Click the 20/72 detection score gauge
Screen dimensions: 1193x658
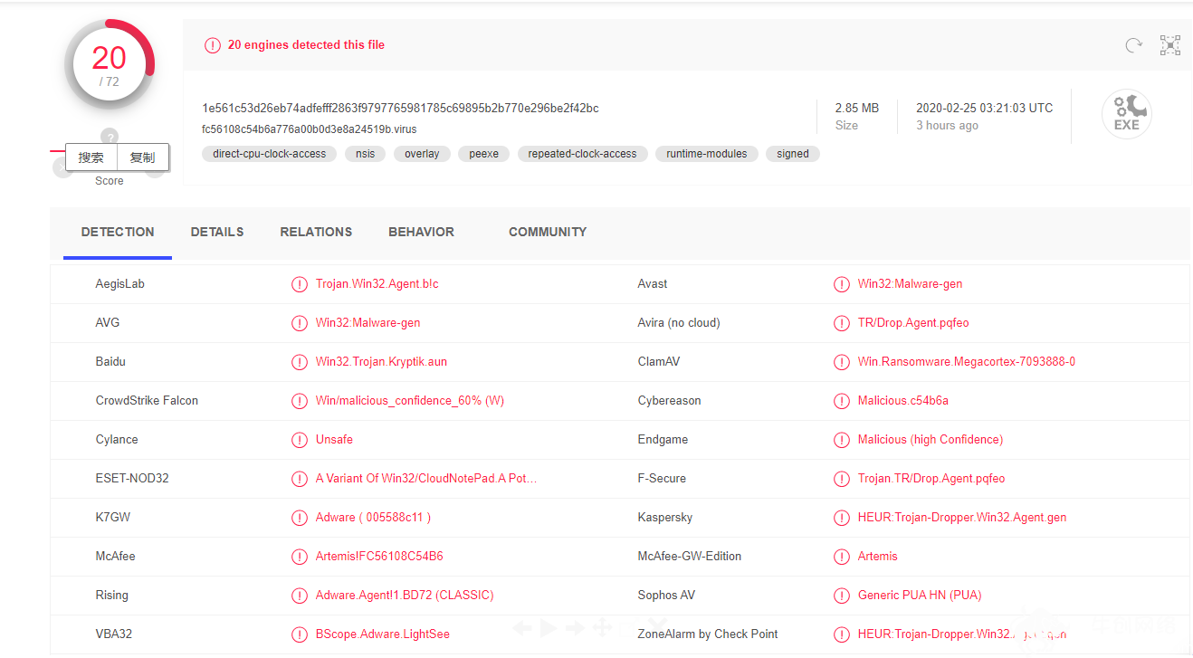pyautogui.click(x=110, y=65)
